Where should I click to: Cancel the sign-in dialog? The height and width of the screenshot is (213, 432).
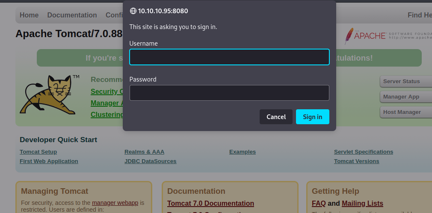[276, 117]
